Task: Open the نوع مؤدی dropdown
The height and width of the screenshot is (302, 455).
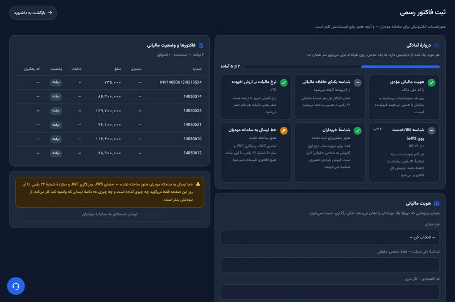Action: pos(330,237)
